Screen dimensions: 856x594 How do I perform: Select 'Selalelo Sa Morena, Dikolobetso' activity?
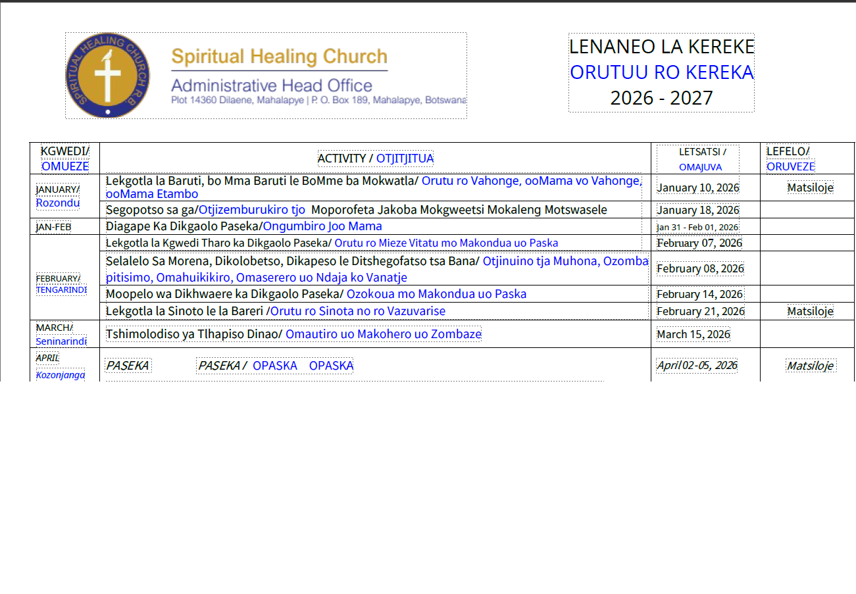click(378, 269)
